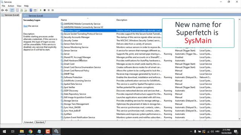
Task: Click the Pause Service toolbar icon
Action: coord(49,10)
